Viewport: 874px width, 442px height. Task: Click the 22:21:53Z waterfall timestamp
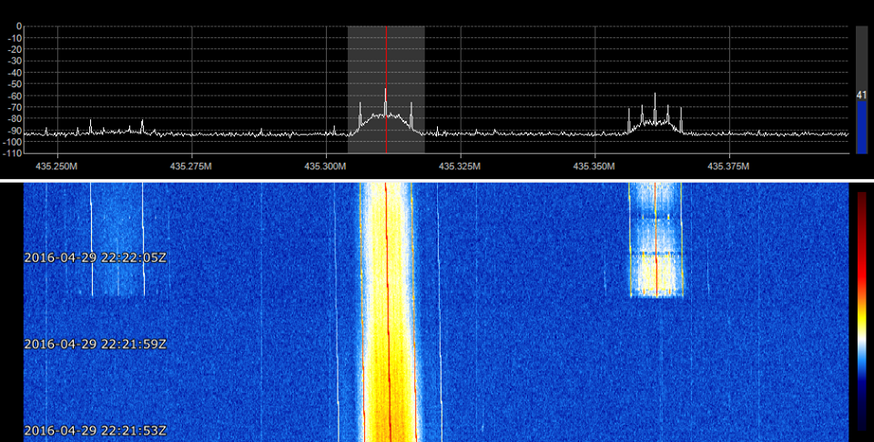(x=96, y=430)
